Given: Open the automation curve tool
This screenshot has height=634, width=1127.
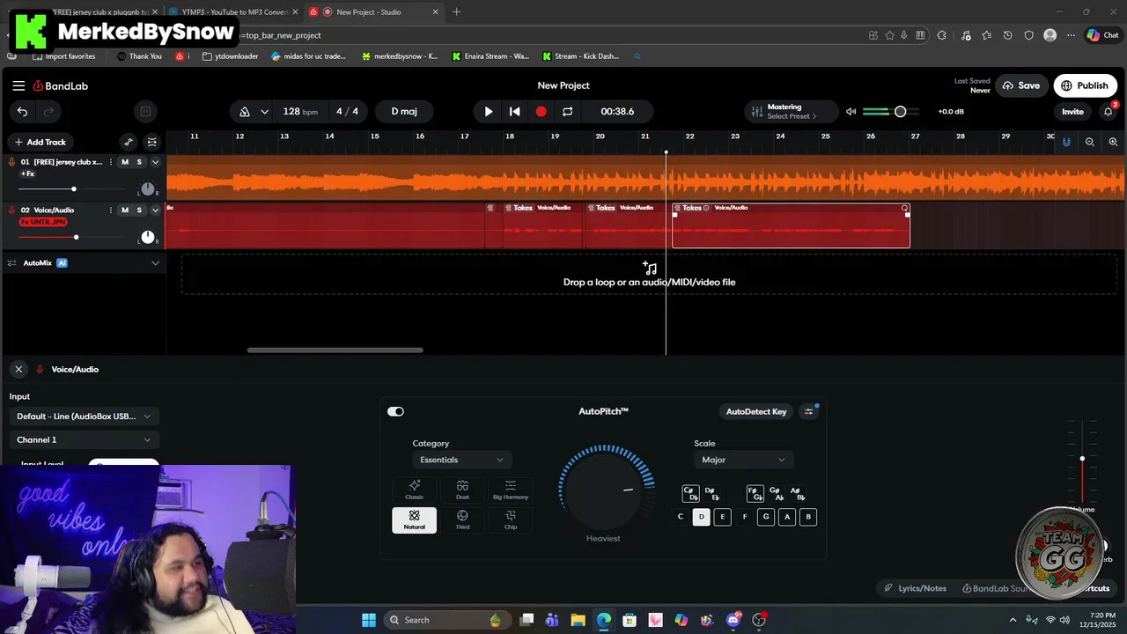Looking at the screenshot, I should 129,142.
